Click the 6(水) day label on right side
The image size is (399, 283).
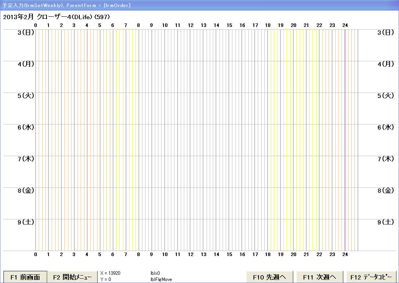click(386, 127)
